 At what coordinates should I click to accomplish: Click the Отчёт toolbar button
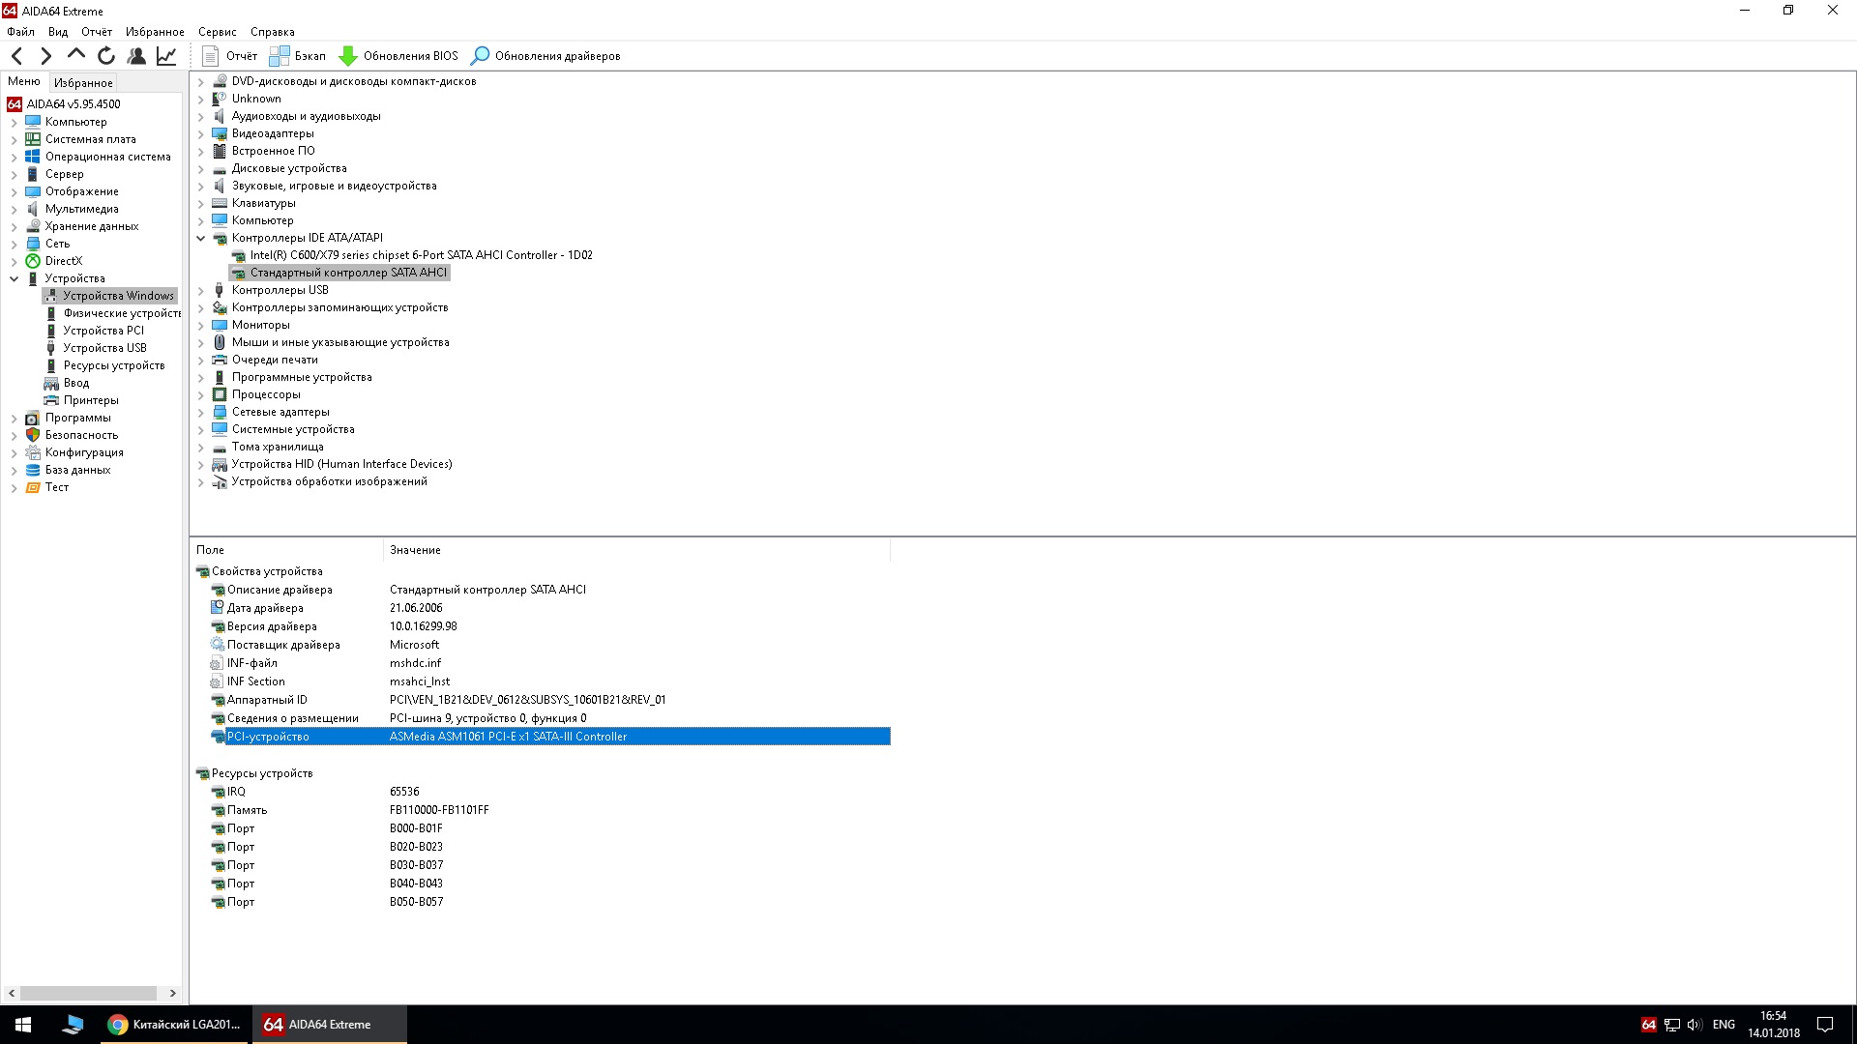click(230, 56)
